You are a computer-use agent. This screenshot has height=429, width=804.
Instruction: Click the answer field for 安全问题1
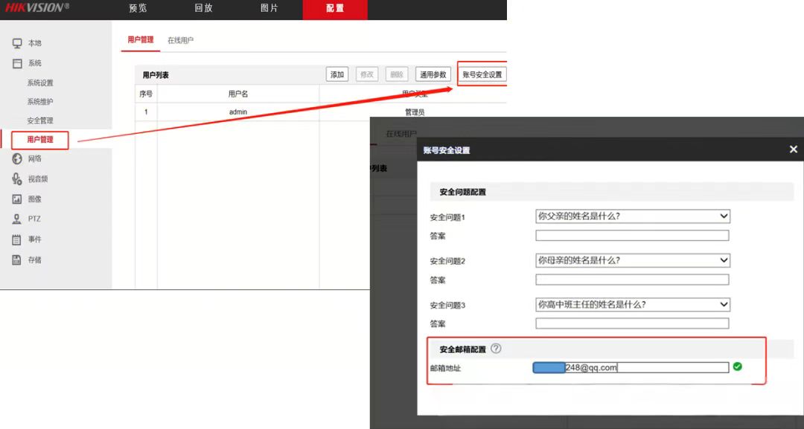point(632,236)
